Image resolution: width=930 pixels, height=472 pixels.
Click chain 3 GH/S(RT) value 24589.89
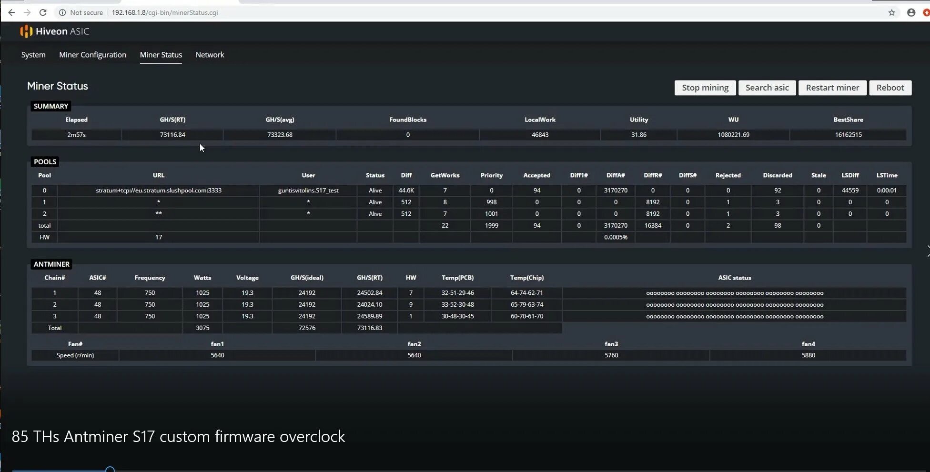(370, 316)
